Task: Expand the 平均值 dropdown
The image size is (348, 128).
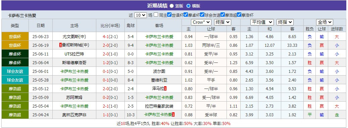Action: tap(262, 22)
